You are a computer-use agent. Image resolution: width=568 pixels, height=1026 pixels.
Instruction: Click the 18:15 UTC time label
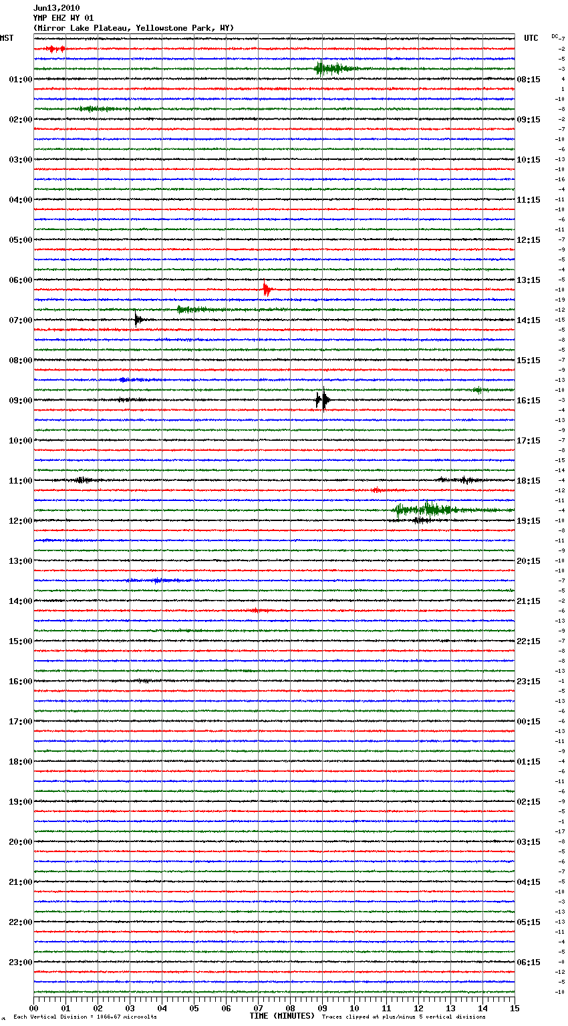tap(529, 481)
